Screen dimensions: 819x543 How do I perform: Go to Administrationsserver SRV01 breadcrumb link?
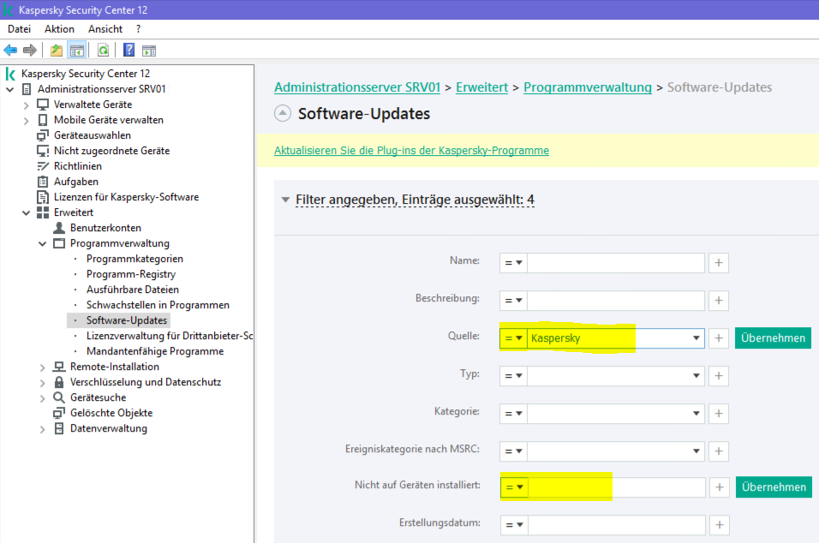pos(357,87)
